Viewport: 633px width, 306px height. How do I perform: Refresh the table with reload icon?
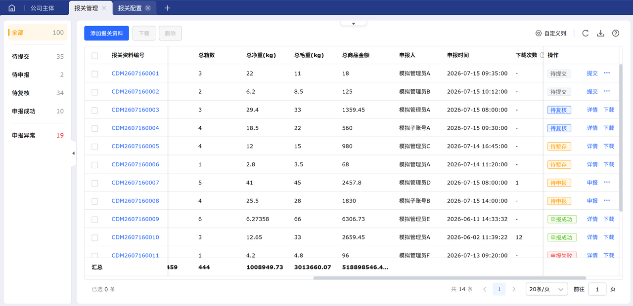(585, 33)
